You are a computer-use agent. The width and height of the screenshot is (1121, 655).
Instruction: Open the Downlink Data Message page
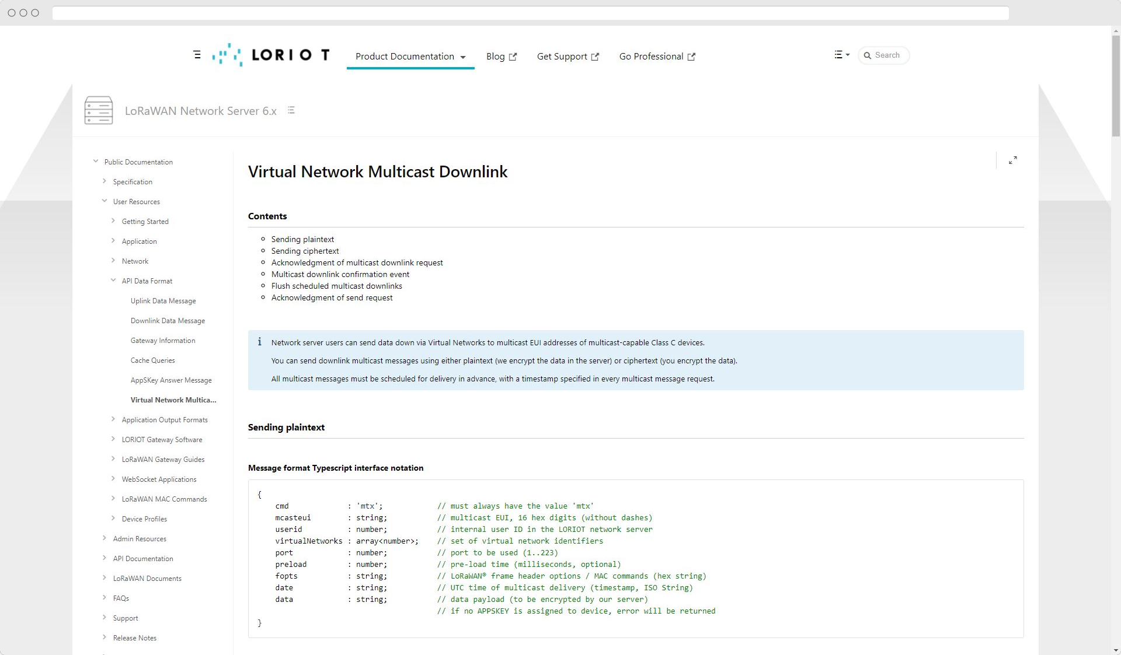tap(168, 321)
